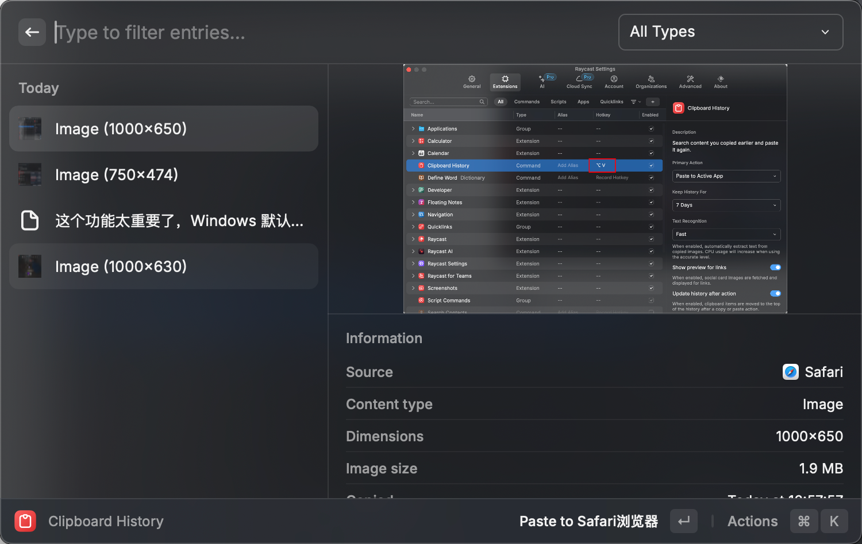The height and width of the screenshot is (544, 862).
Task: Click the Dimensions value 1000×650
Action: [x=809, y=436]
